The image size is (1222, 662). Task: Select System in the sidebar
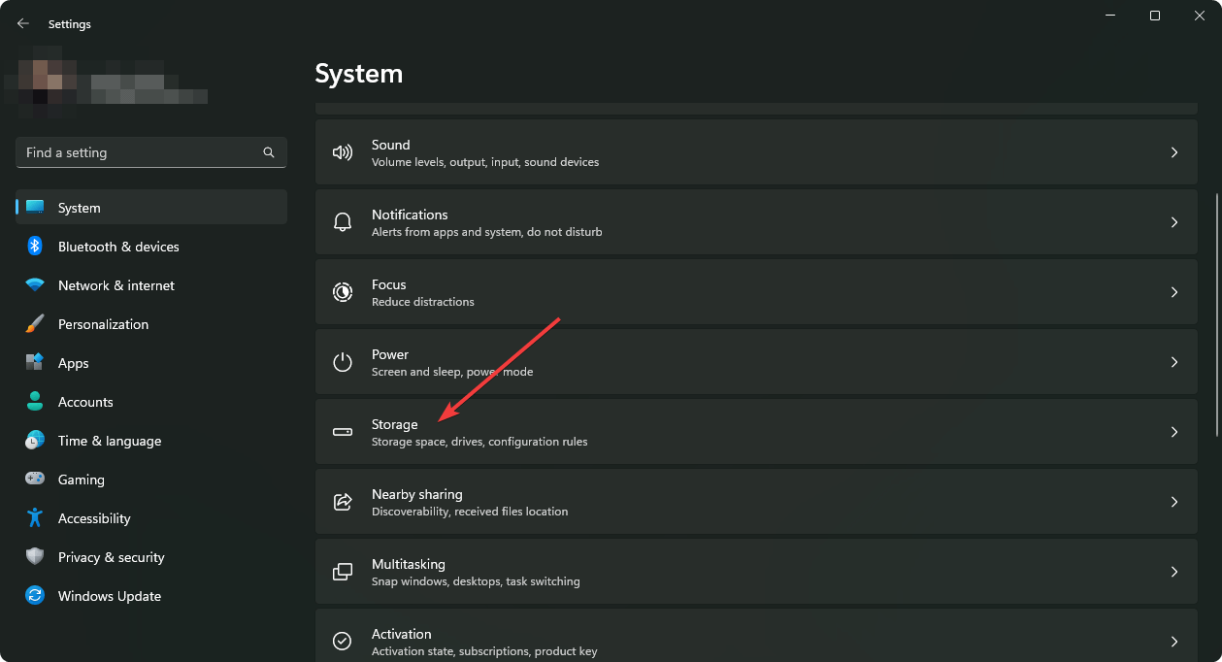pos(151,208)
